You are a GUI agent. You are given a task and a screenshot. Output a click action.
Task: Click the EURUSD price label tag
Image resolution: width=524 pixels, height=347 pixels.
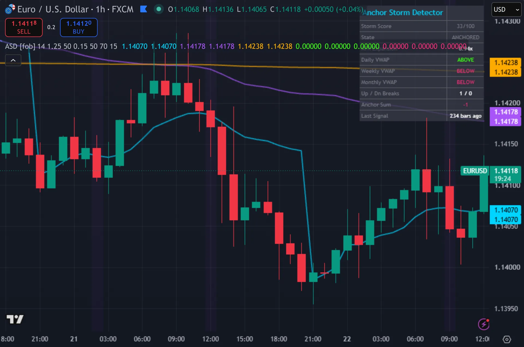[x=475, y=171]
